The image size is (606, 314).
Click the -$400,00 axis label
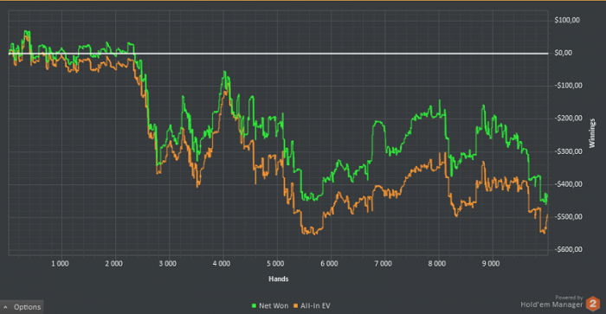[x=568, y=184]
